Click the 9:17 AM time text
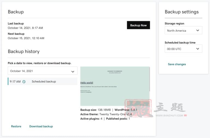Viewport: 210px width, 138px height. pos(15,82)
